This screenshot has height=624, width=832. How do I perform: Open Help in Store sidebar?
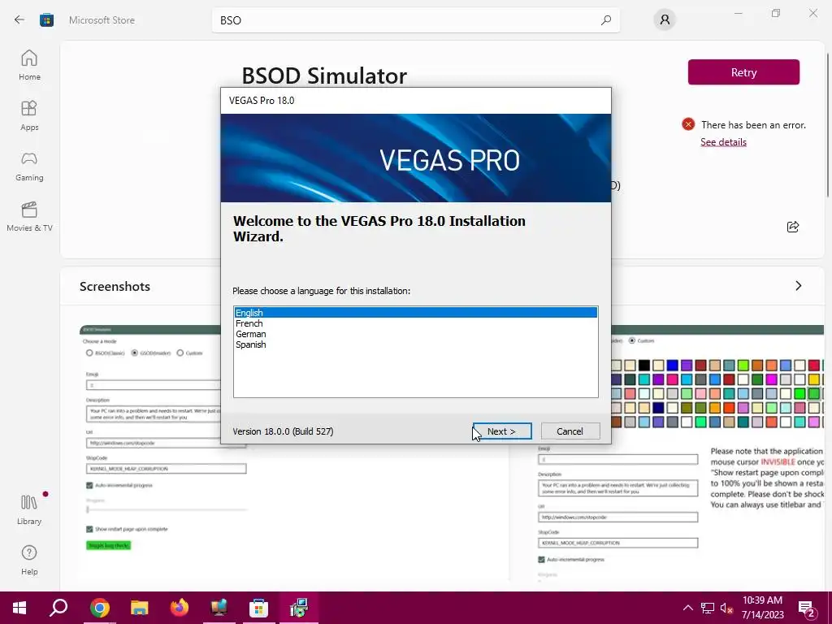click(29, 560)
